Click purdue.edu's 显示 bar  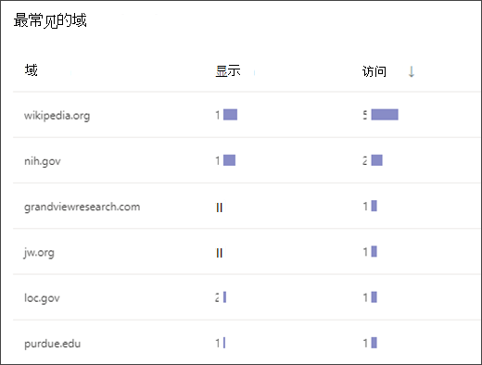[x=224, y=343]
